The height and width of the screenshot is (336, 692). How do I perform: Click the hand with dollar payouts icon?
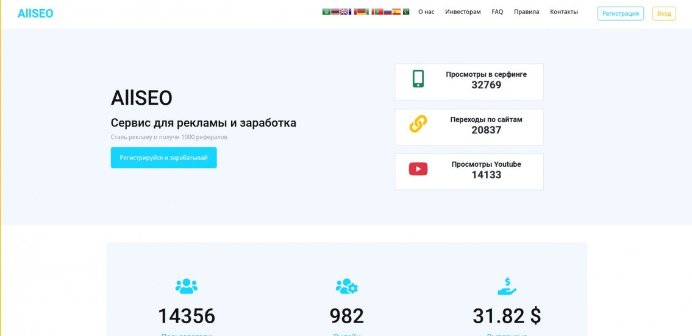point(507,286)
